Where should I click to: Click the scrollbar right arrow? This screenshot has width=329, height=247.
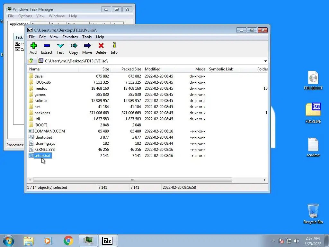(265, 180)
